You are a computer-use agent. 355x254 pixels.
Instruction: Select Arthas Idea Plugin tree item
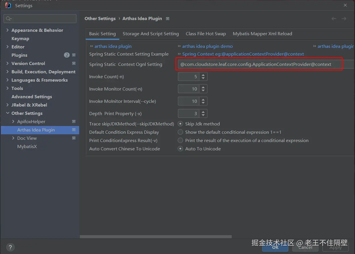pyautogui.click(x=40, y=130)
